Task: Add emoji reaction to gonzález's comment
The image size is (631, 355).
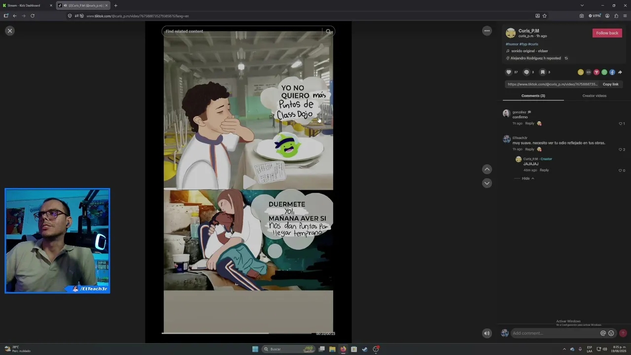Action: click(x=539, y=123)
